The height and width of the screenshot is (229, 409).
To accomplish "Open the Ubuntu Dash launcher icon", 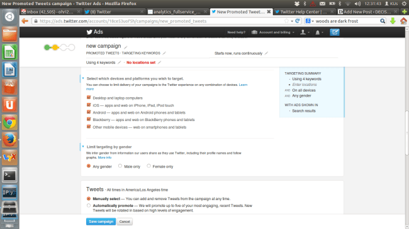I will 9,17.
